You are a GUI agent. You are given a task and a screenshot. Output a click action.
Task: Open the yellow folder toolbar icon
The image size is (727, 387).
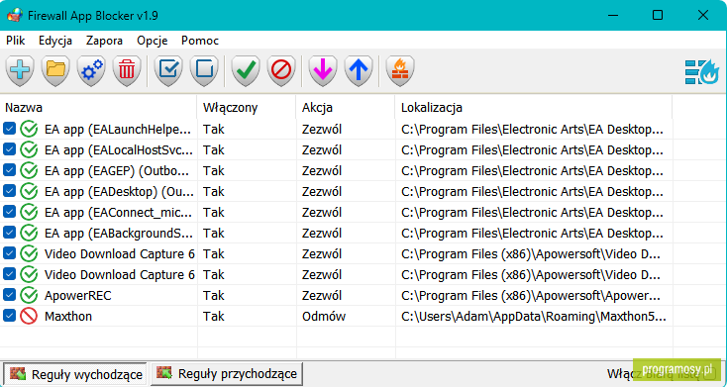55,70
